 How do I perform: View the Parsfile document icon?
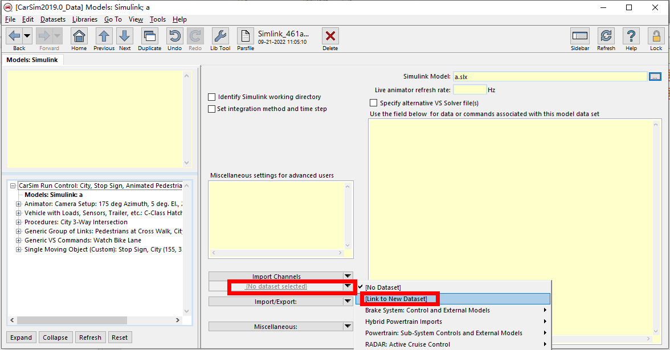(x=245, y=36)
